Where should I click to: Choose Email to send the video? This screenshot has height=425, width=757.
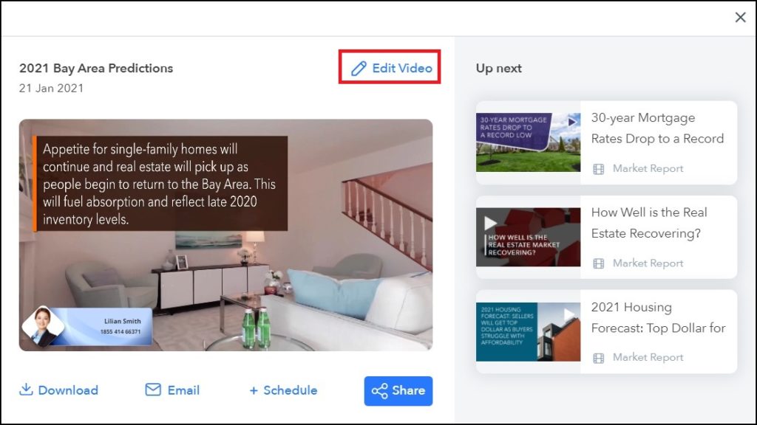coord(172,390)
